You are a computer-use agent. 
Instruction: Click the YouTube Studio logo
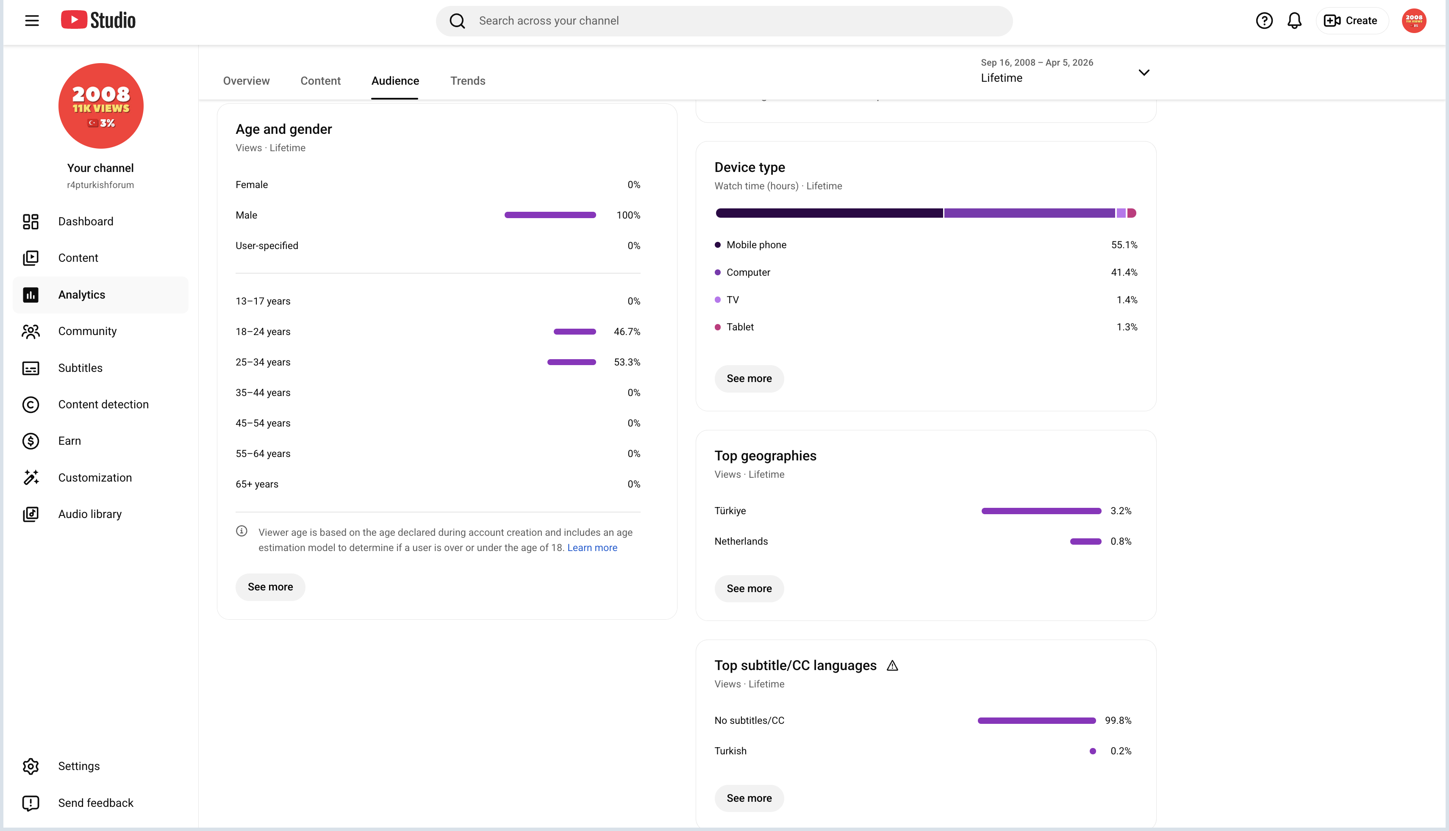(x=98, y=21)
